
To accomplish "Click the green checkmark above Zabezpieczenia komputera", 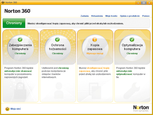I will pos(20,40).
